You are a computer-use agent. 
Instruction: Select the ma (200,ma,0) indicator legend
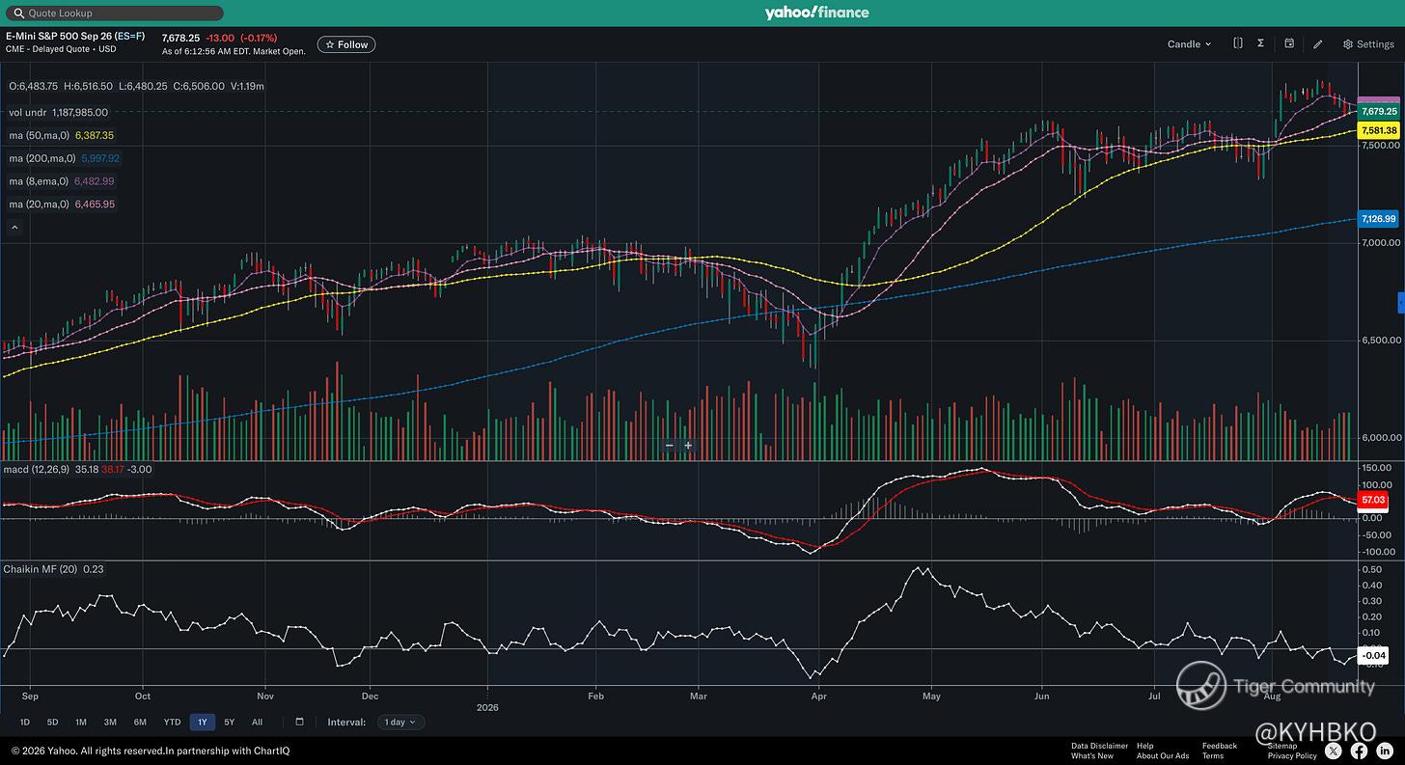pos(65,158)
